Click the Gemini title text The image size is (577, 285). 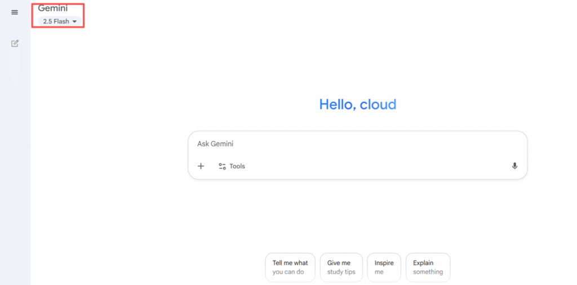coord(53,8)
